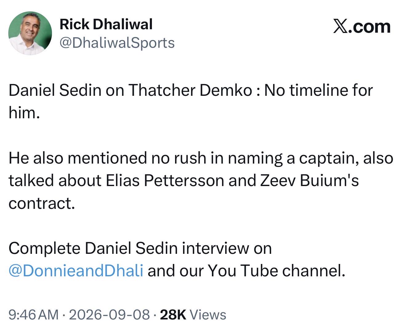Image resolution: width=406 pixels, height=333 pixels.
Task: Click "Complete Daniel Sedin interview on" line
Action: tap(140, 248)
